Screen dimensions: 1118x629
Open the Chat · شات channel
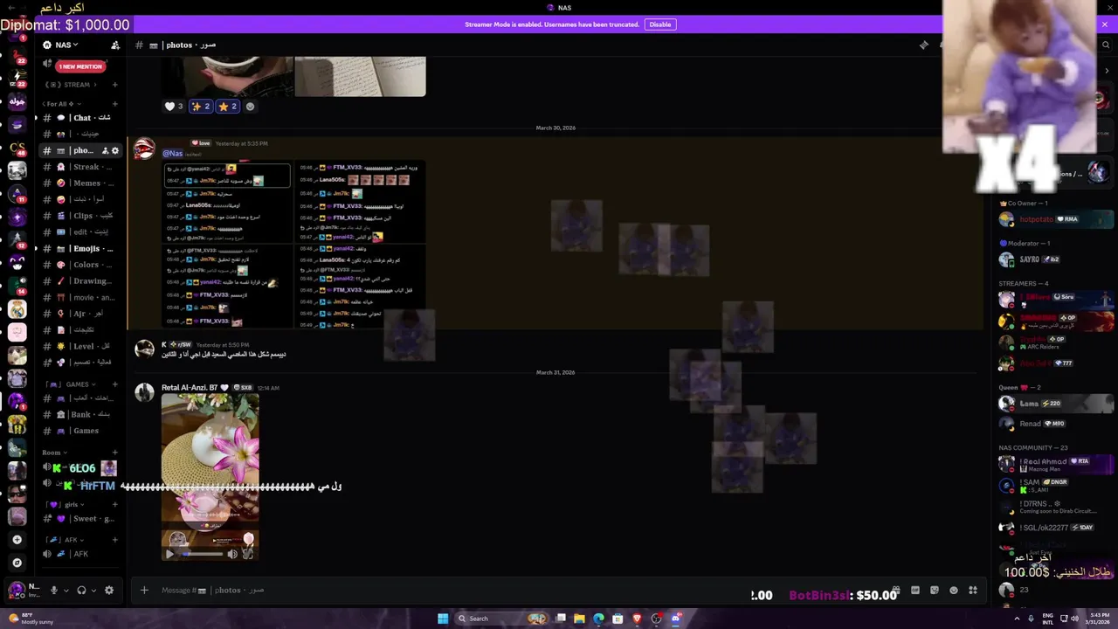tap(81, 118)
